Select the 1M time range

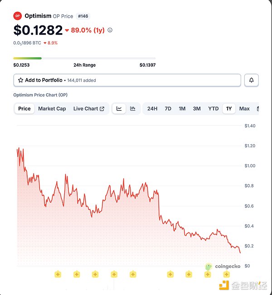(x=182, y=108)
